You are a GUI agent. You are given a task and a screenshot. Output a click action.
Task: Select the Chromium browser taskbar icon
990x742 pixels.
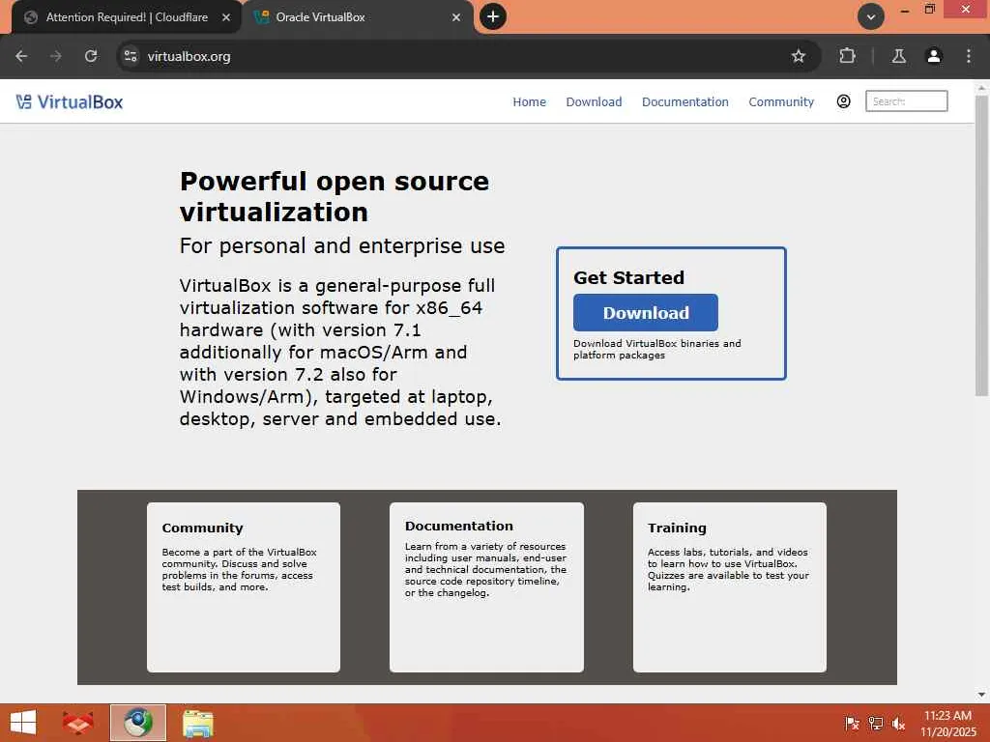click(x=138, y=723)
